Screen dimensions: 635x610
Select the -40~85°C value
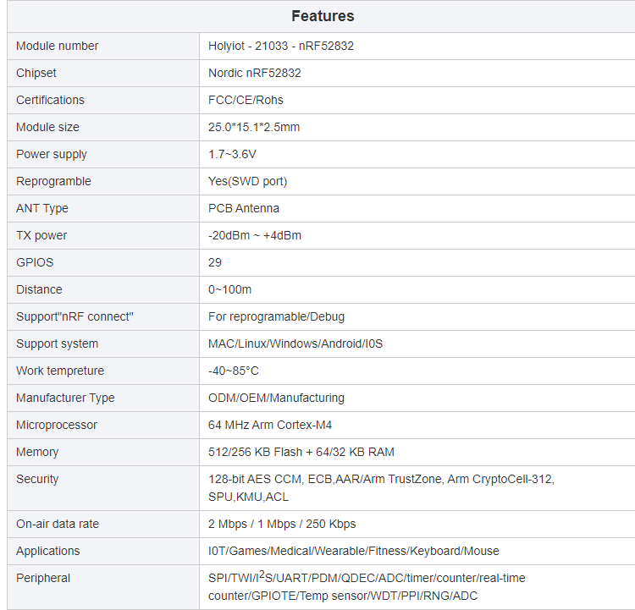click(234, 371)
